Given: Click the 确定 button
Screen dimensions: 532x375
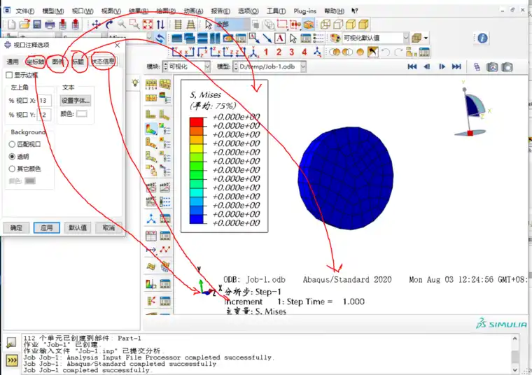Looking at the screenshot, I should (x=16, y=227).
